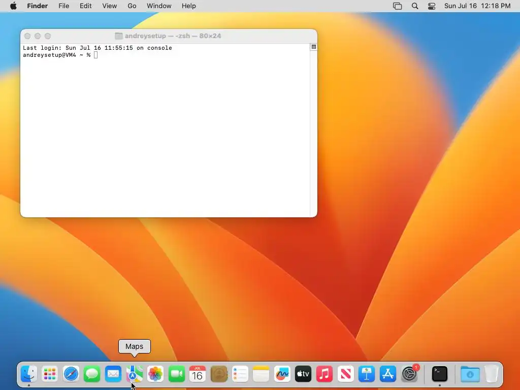Click 'Last login' line in Terminal
This screenshot has width=520, height=390.
pos(97,48)
